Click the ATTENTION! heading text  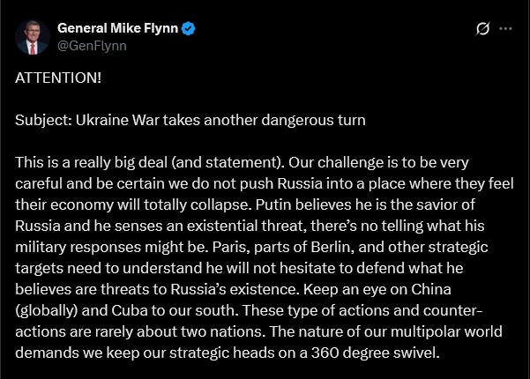pyautogui.click(x=58, y=78)
